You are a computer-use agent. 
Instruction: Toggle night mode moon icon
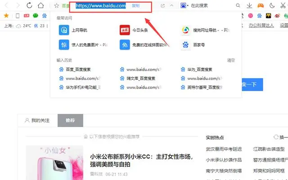pos(272,5)
